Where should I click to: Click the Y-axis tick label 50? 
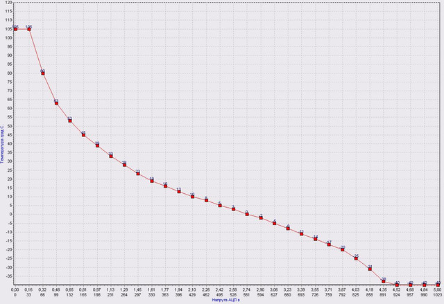pyautogui.click(x=9, y=126)
